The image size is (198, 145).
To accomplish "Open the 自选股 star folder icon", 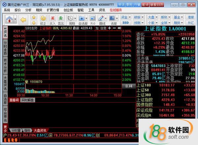I will point(82,18).
